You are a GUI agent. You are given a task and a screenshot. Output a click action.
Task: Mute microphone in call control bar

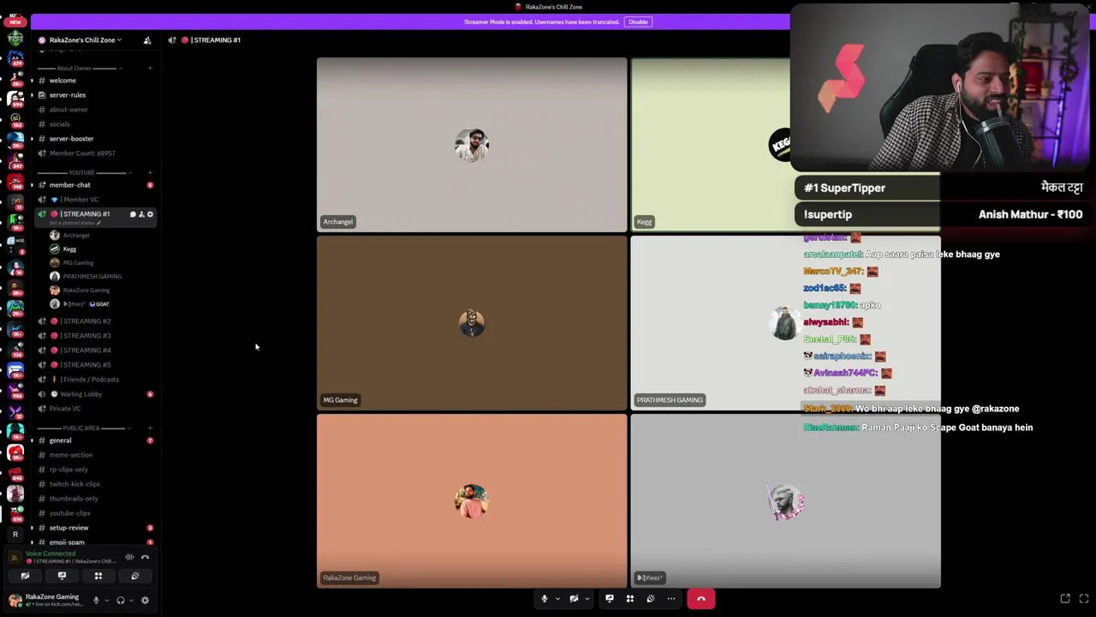[545, 599]
